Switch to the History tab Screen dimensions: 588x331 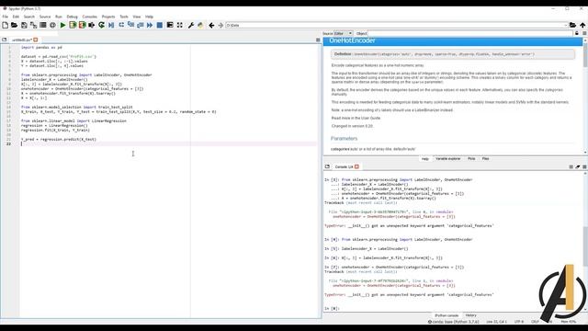[471, 315]
